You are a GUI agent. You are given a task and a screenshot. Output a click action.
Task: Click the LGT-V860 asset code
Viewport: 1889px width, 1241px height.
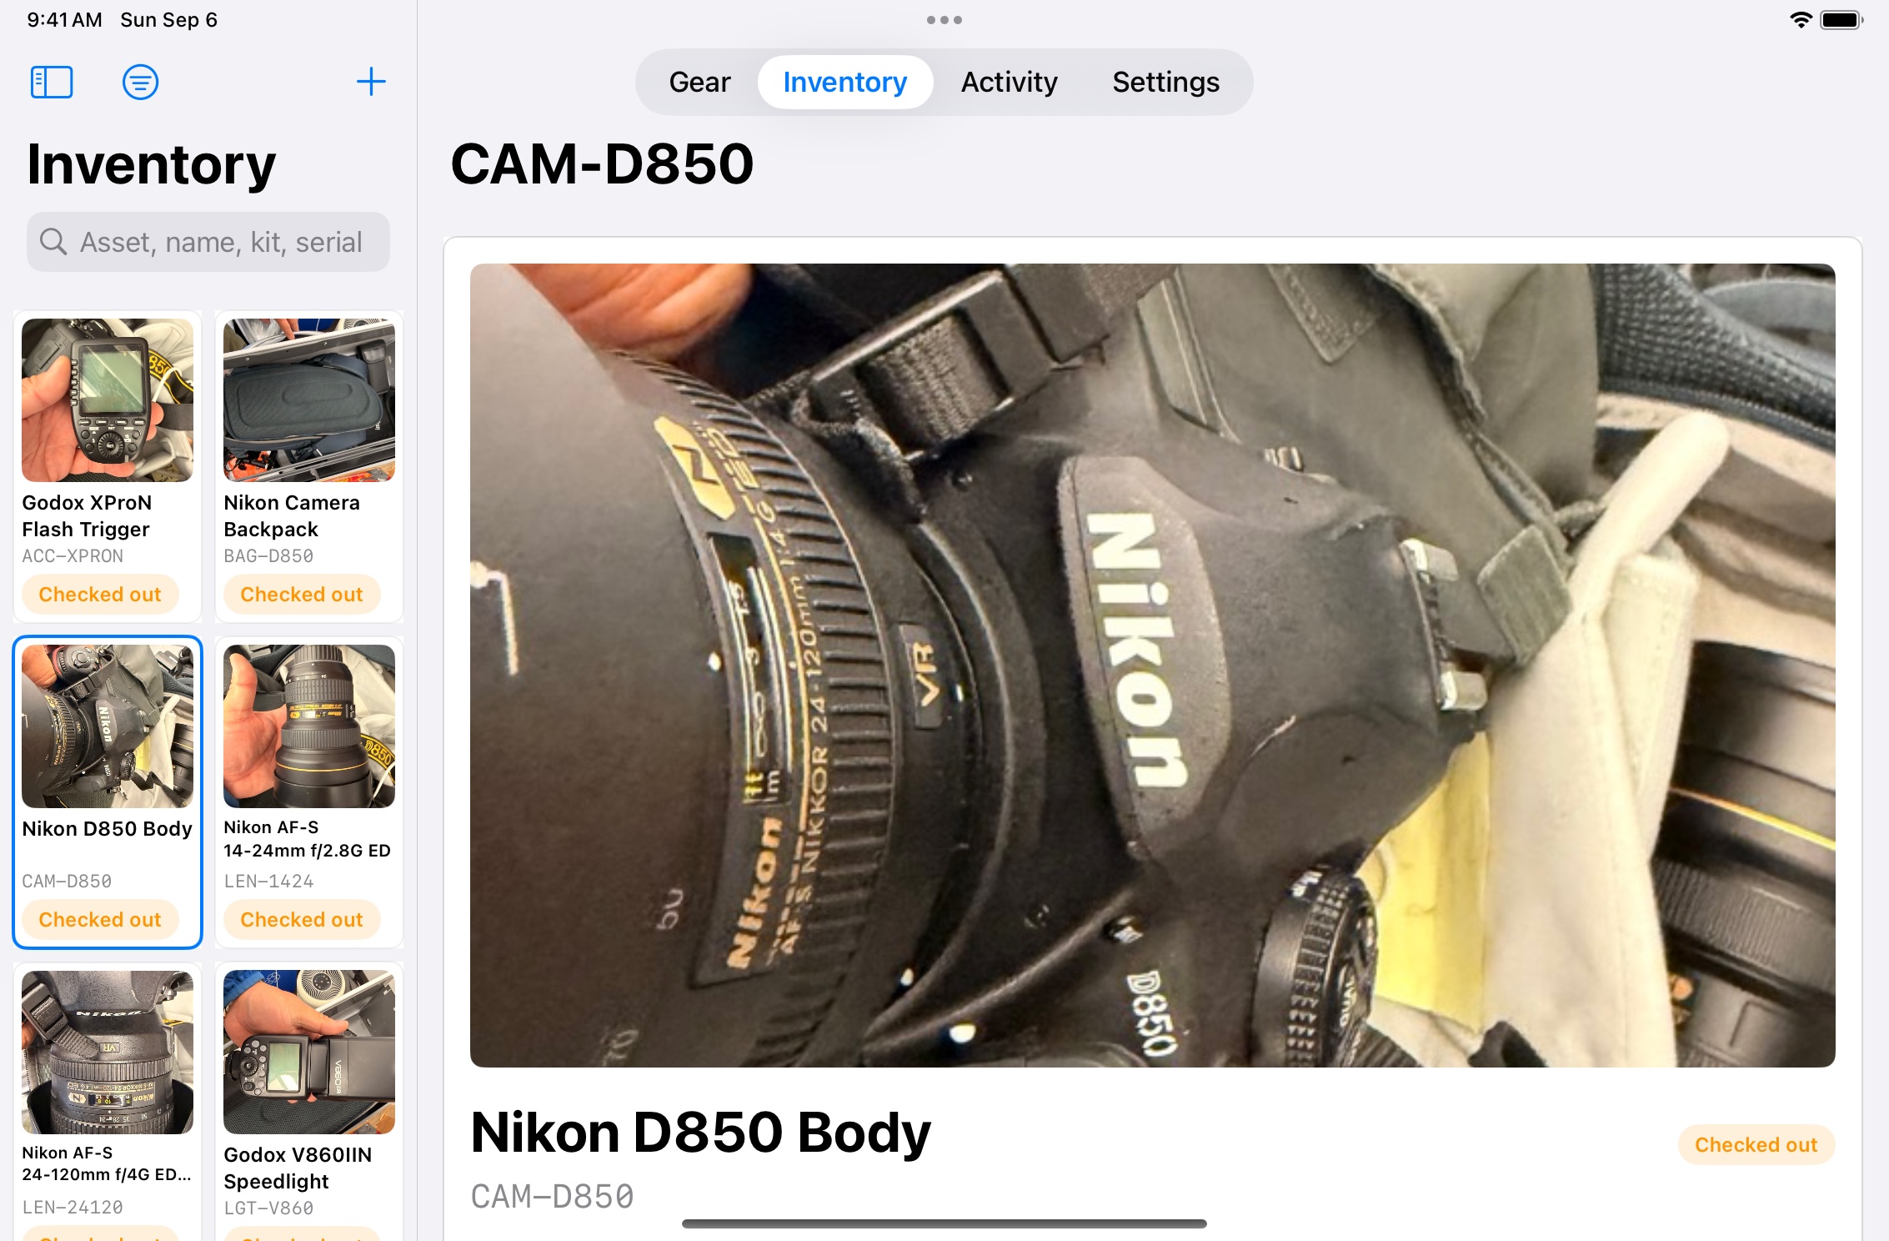(x=268, y=1208)
